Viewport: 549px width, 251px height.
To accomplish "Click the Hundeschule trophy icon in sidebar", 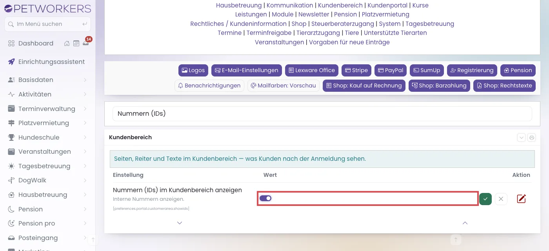I will coord(11,137).
